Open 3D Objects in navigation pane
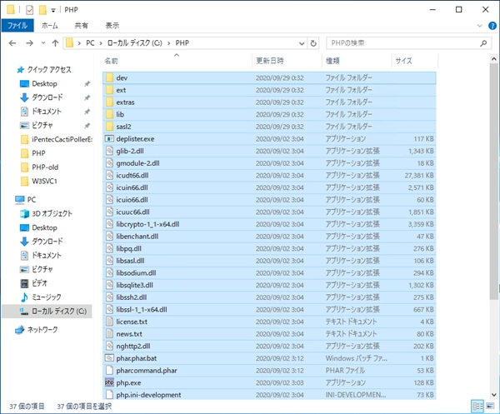Screen dimensions: 500x414 coord(46,213)
